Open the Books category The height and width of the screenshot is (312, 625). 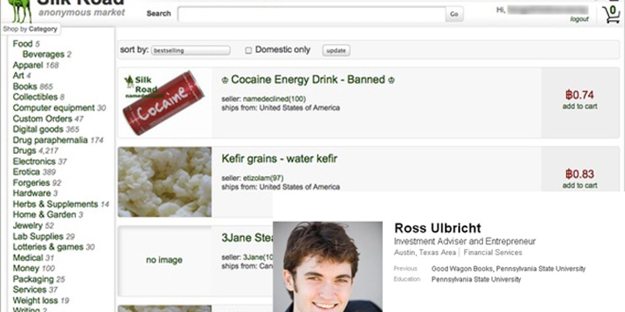pyautogui.click(x=24, y=87)
